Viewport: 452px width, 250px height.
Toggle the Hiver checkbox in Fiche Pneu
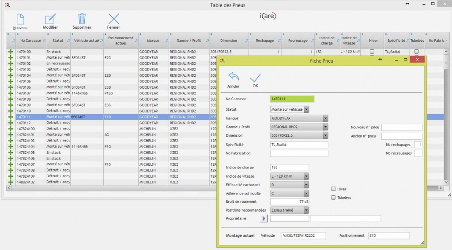tap(333, 189)
